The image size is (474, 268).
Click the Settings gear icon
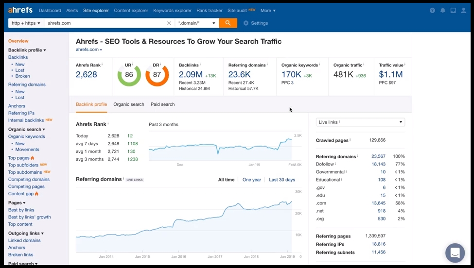(246, 23)
